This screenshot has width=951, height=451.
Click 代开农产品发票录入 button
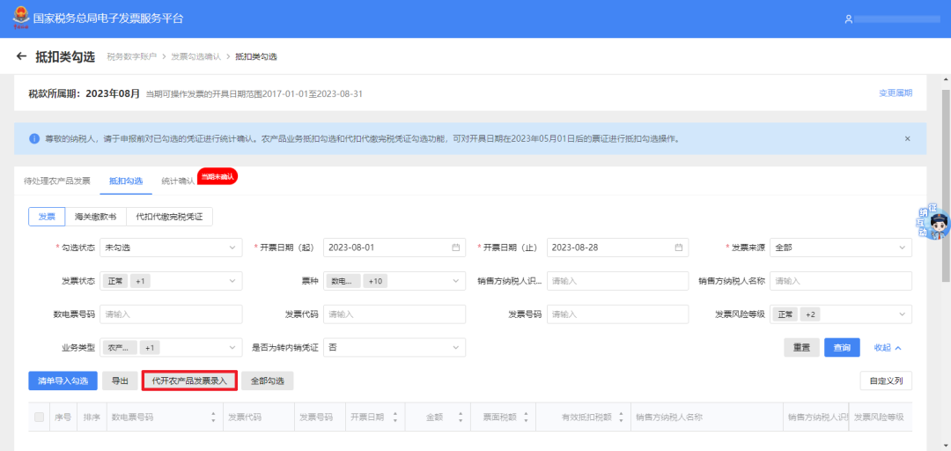189,381
